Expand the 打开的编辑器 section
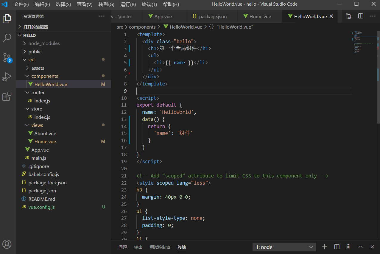The height and width of the screenshot is (254, 380). [x=63, y=27]
